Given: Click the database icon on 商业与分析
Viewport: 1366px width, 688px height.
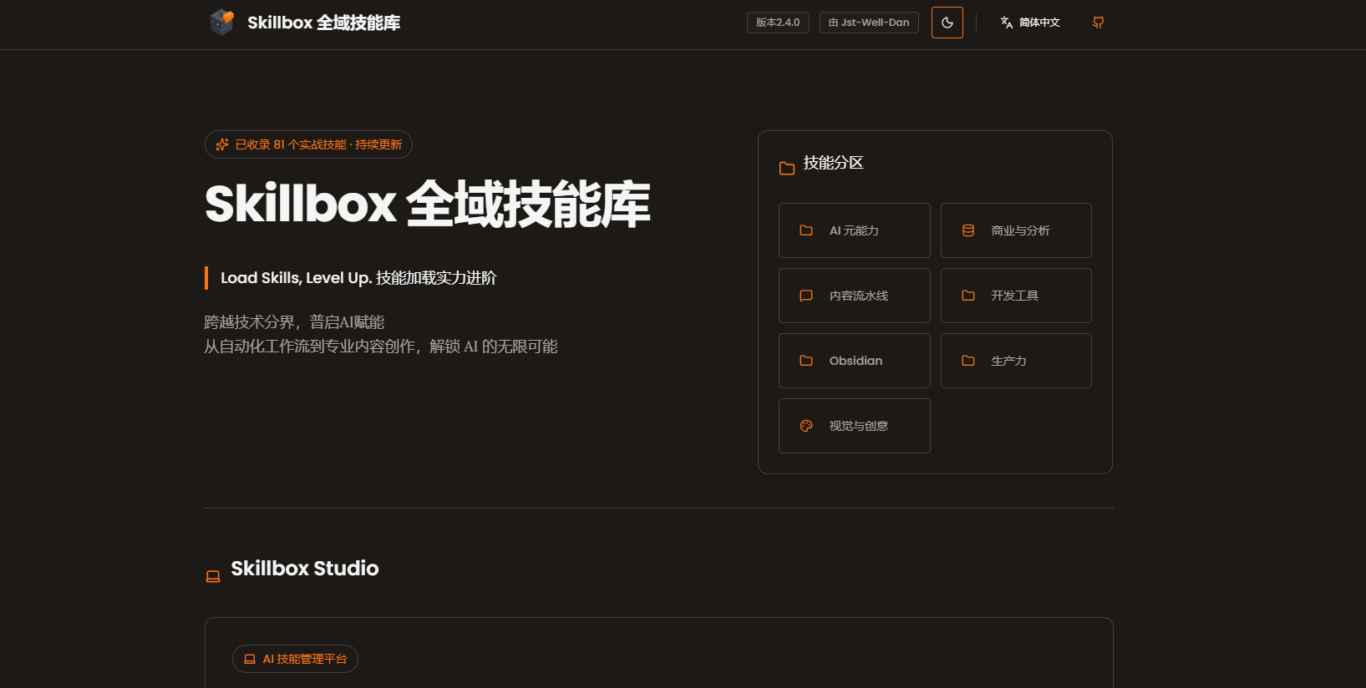Looking at the screenshot, I should pos(968,230).
